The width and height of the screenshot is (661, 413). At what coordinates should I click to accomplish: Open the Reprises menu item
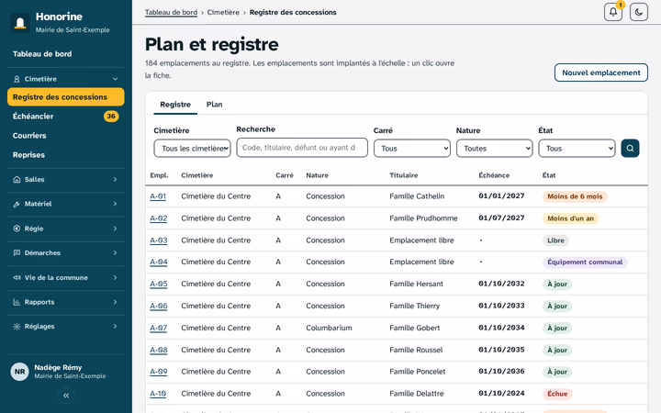[x=66, y=155]
